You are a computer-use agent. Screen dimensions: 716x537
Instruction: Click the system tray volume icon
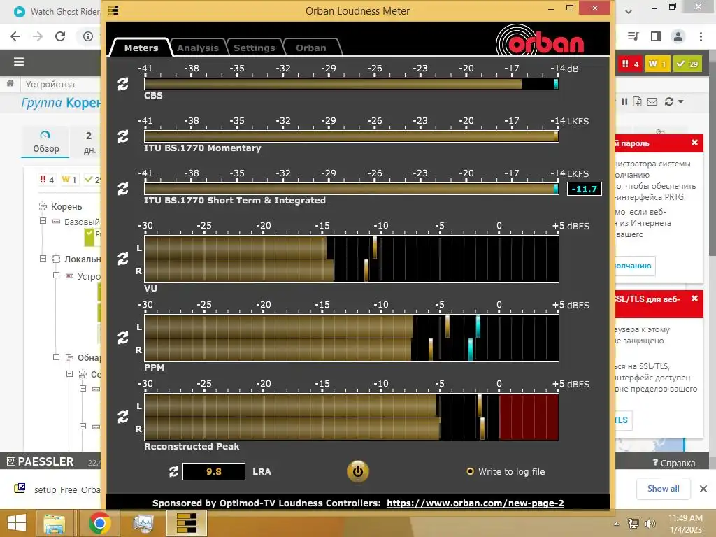pyautogui.click(x=650, y=524)
